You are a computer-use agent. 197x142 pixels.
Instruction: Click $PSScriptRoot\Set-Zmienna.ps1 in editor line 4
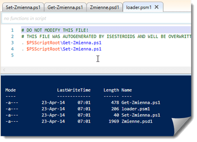[64, 49]
